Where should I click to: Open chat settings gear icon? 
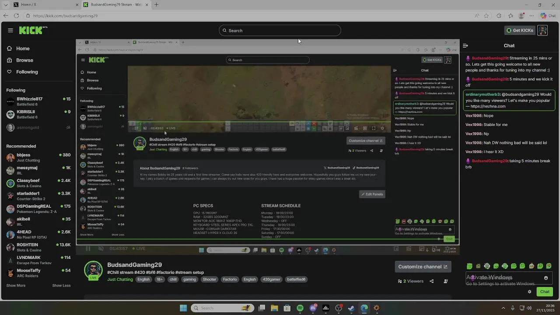pyautogui.click(x=530, y=292)
